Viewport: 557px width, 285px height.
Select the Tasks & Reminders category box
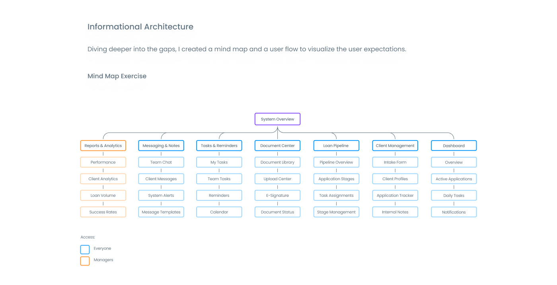coord(219,146)
